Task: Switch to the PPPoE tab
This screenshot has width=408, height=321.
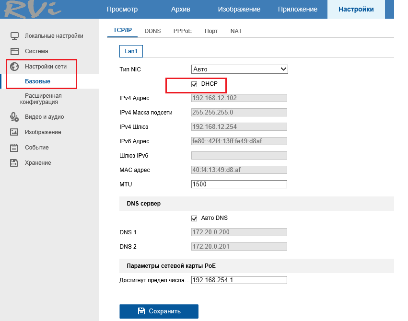Action: pyautogui.click(x=183, y=31)
